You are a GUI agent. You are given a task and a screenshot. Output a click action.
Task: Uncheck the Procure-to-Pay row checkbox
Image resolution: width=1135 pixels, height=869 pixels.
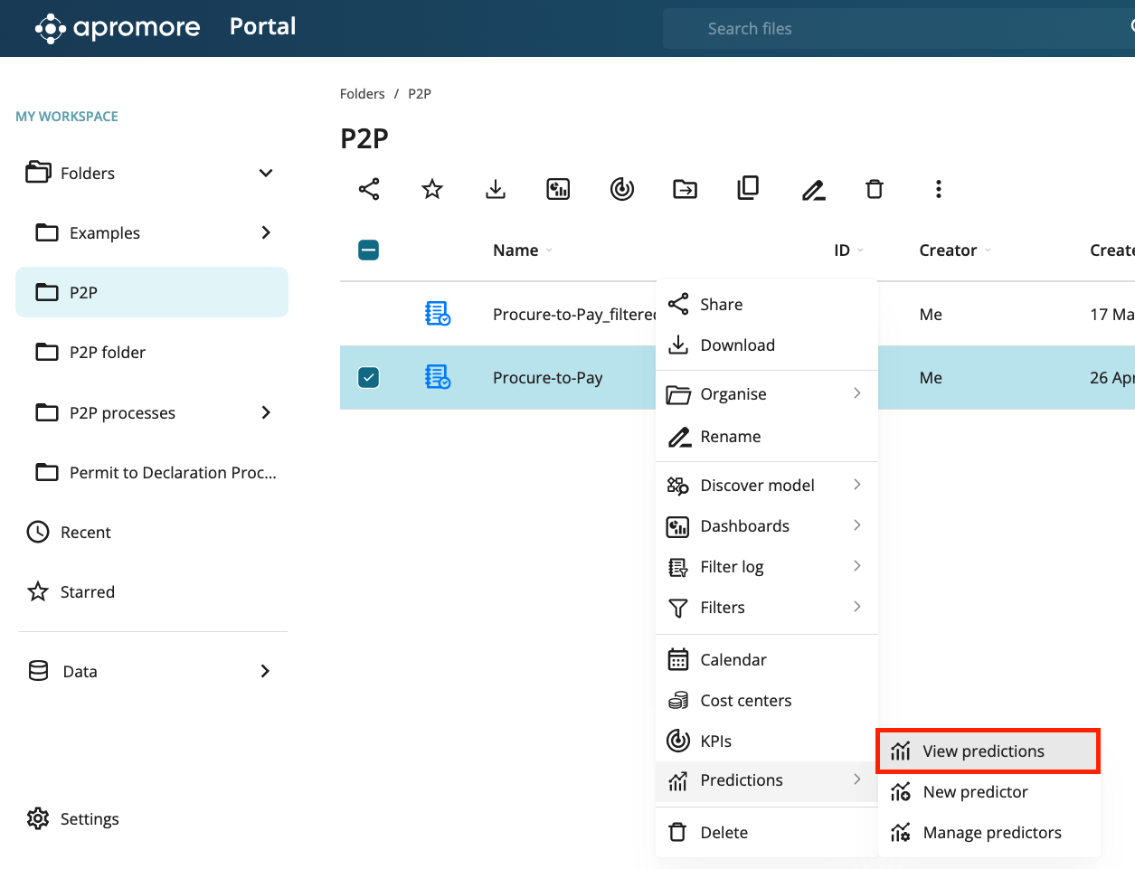click(x=369, y=377)
